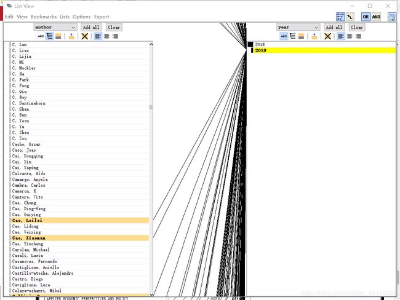400x300 pixels.
Task: Align author list text left
Action: coord(98,36)
